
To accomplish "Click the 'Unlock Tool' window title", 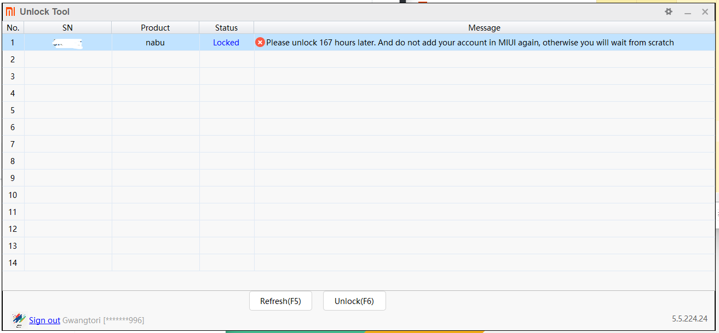I will pos(44,11).
